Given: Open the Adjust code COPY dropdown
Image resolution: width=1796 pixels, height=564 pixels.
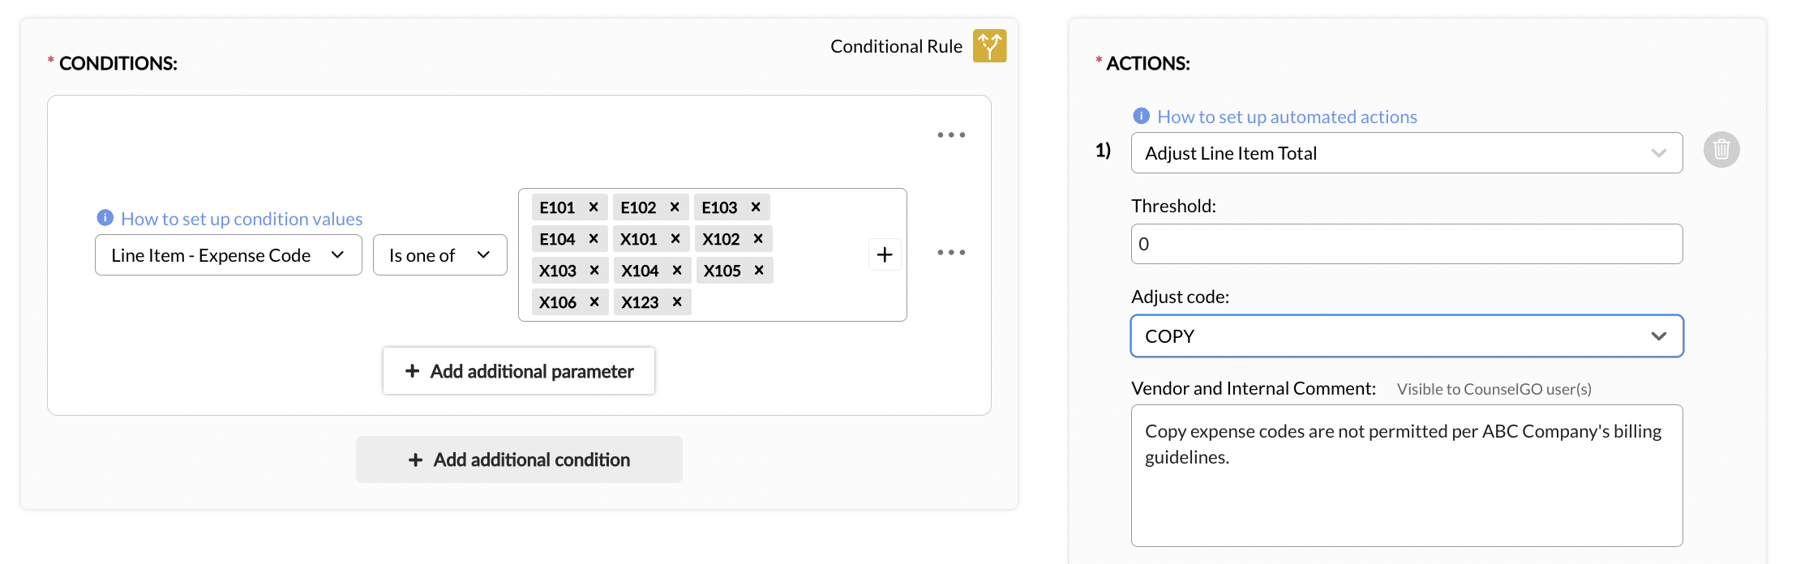Looking at the screenshot, I should [x=1406, y=336].
